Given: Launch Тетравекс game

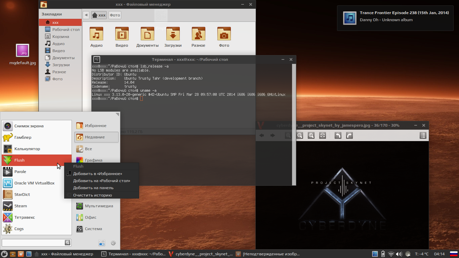Looking at the screenshot, I should click(x=37, y=217).
